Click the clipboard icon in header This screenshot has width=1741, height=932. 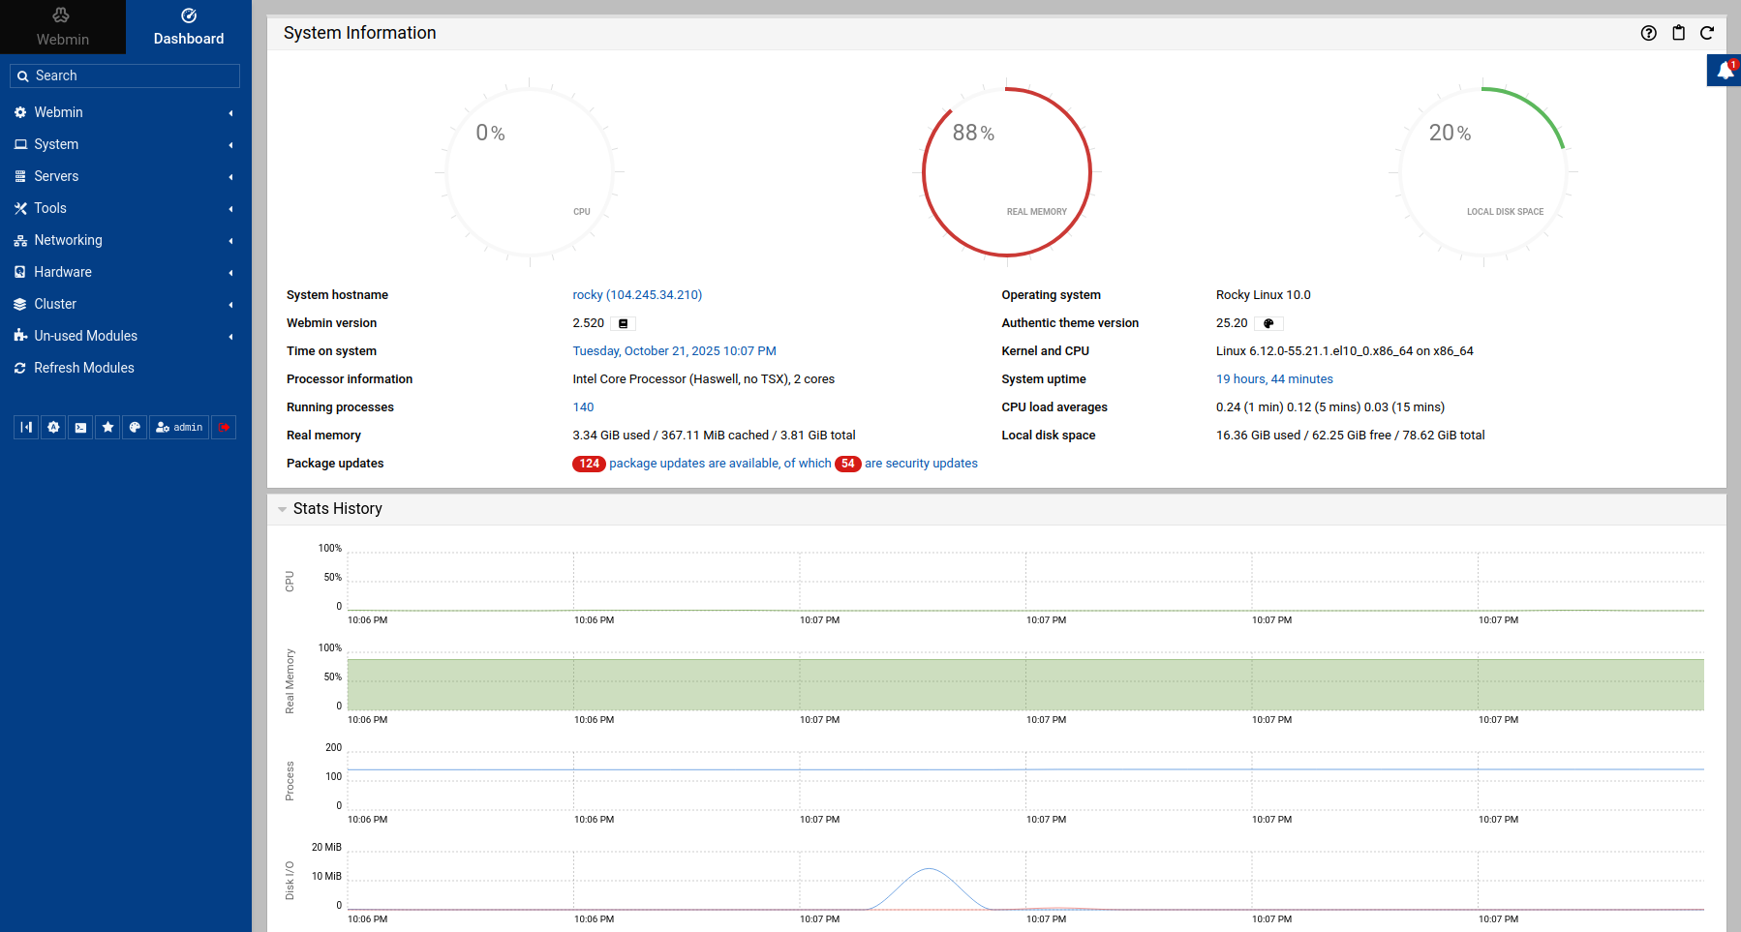[1678, 33]
